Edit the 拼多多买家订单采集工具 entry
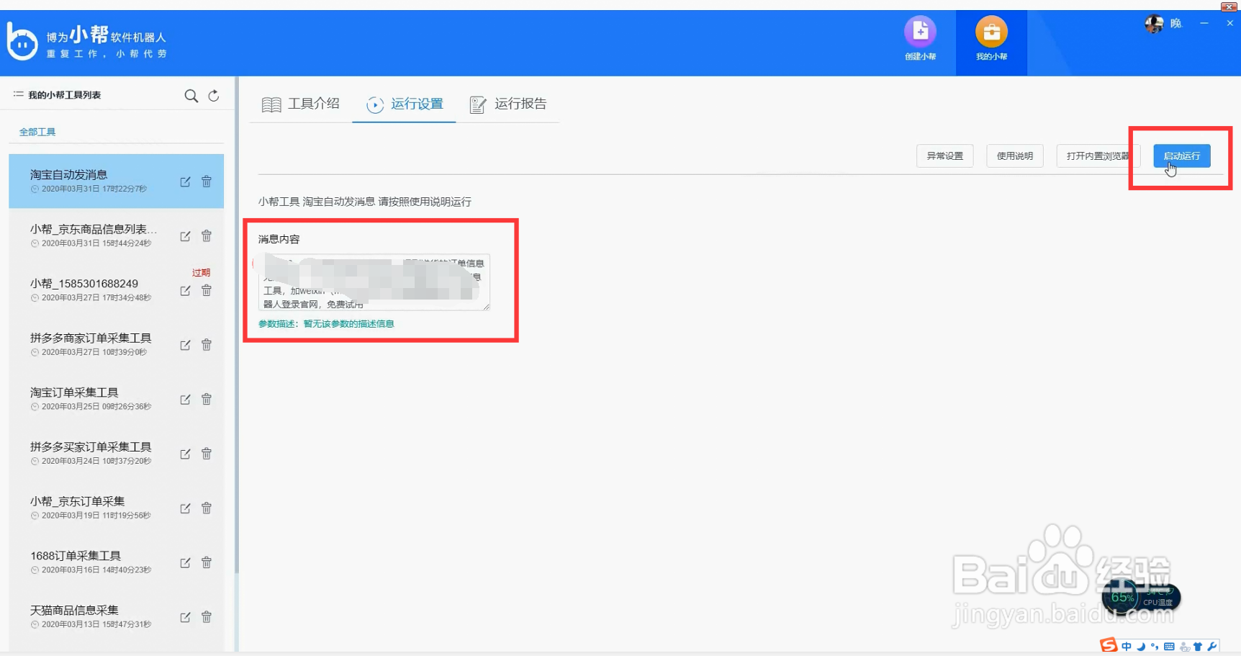Viewport: 1241px width, 656px height. (185, 454)
